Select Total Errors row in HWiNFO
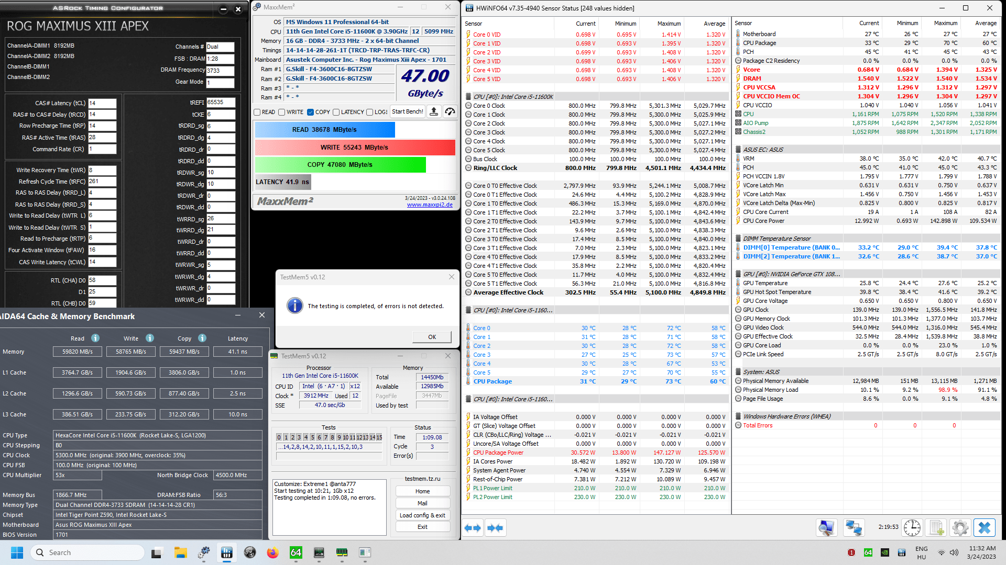Viewport: 1006px width, 565px height. [866, 425]
